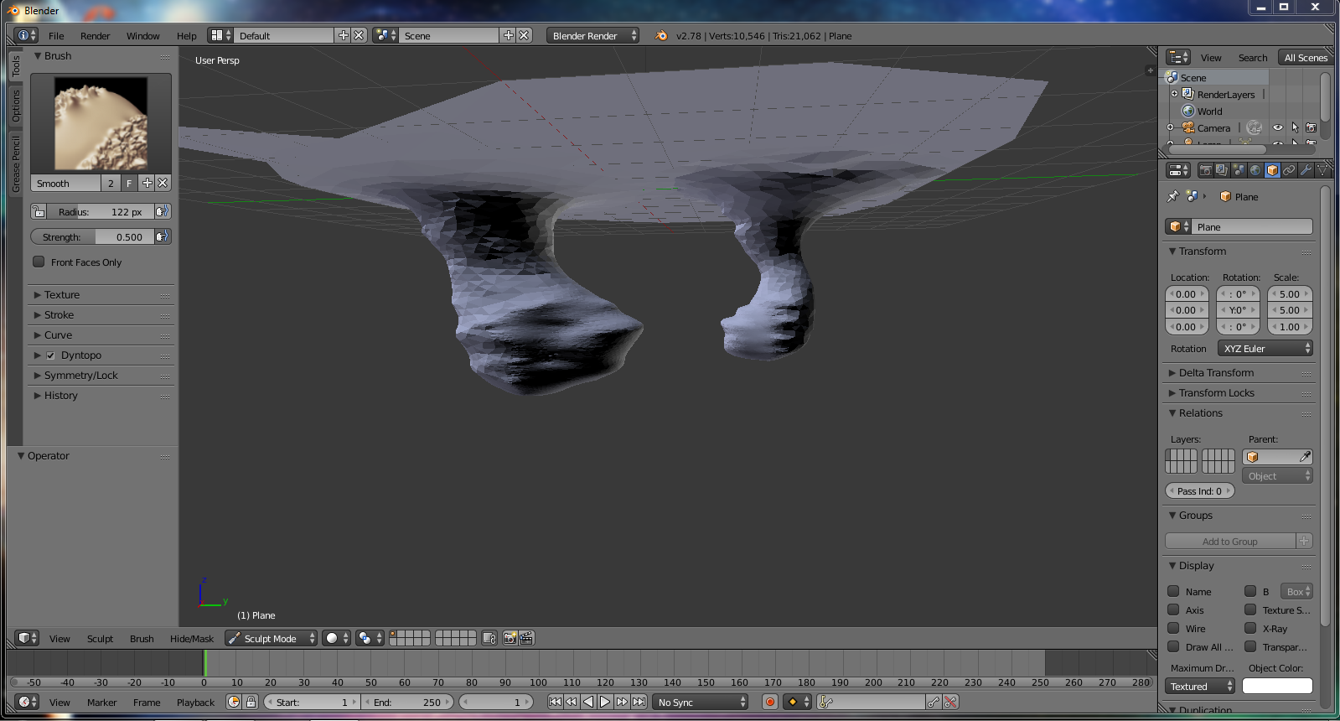Click the OpenGL render animation clapper icon

pyautogui.click(x=526, y=638)
